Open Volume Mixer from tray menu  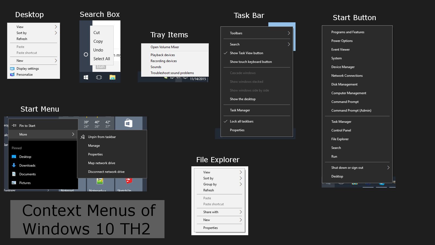(x=165, y=47)
